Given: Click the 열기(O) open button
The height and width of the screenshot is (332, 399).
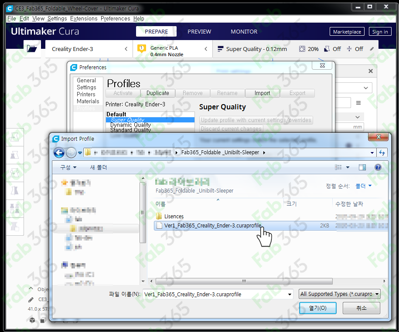Looking at the screenshot, I should click(317, 308).
